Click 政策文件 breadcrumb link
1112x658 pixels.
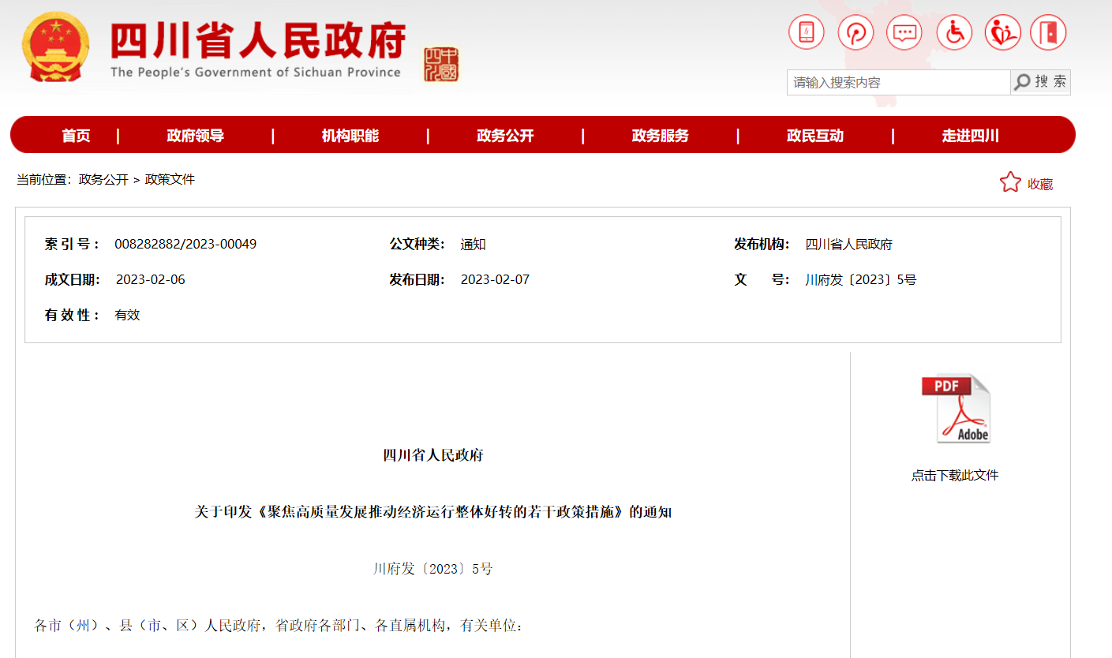click(170, 180)
